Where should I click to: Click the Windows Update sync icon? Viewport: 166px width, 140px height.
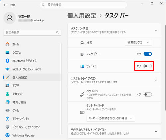(7, 135)
